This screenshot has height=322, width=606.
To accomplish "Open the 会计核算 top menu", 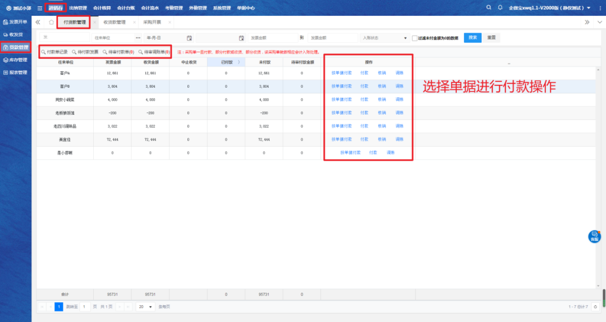I will [102, 8].
